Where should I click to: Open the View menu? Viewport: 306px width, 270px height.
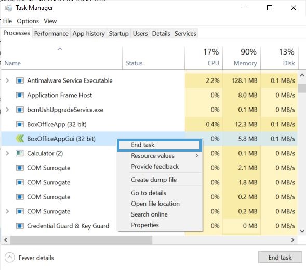tap(50, 21)
